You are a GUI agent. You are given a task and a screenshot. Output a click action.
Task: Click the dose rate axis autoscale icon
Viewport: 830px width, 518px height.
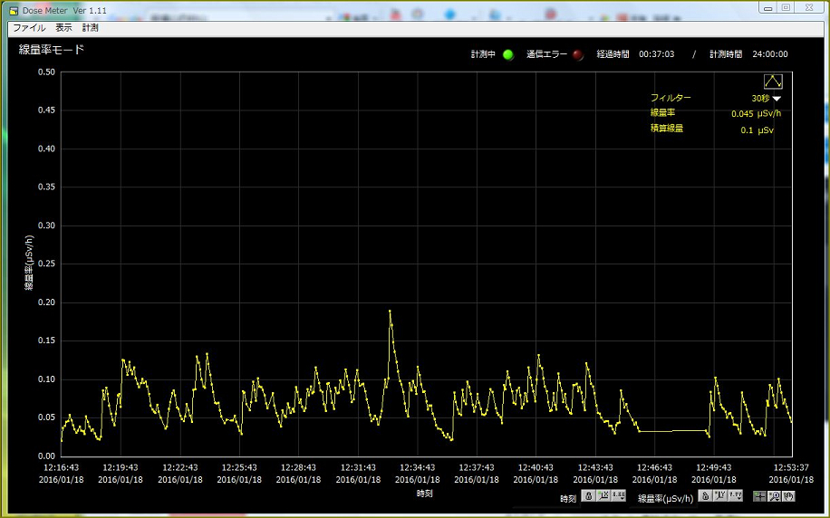pos(720,496)
